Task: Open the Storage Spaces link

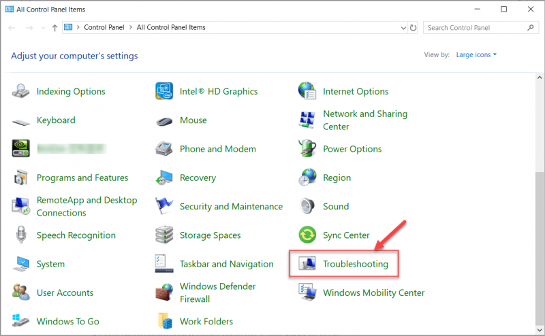Action: tap(210, 235)
